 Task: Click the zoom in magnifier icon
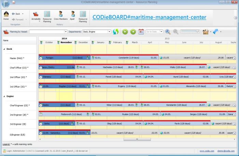tap(168, 32)
